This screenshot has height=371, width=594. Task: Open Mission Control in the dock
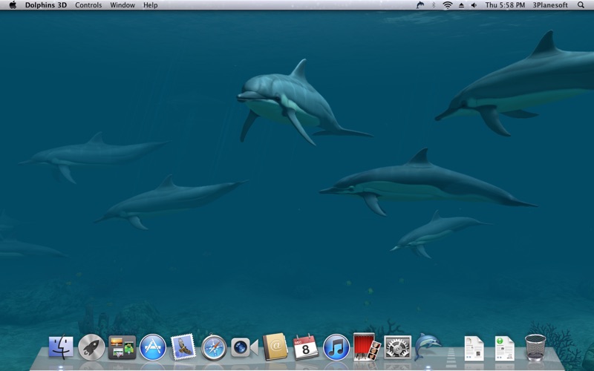pos(122,347)
